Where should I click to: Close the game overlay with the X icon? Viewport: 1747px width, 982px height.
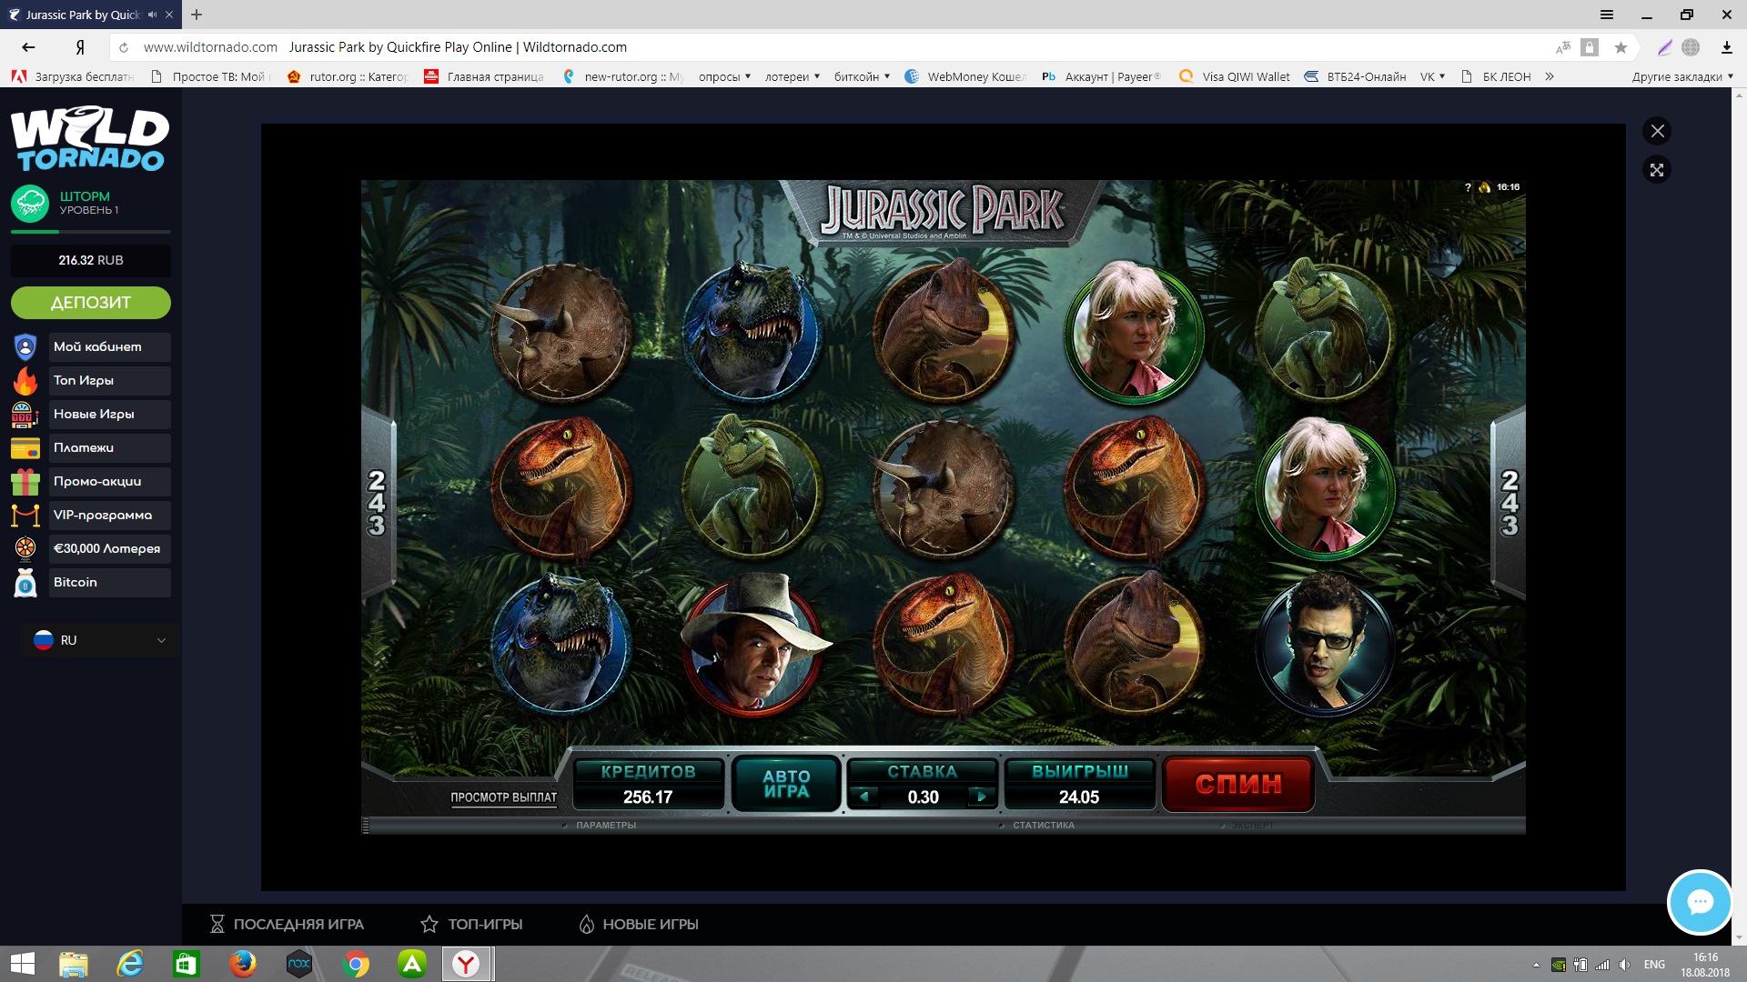(1657, 131)
